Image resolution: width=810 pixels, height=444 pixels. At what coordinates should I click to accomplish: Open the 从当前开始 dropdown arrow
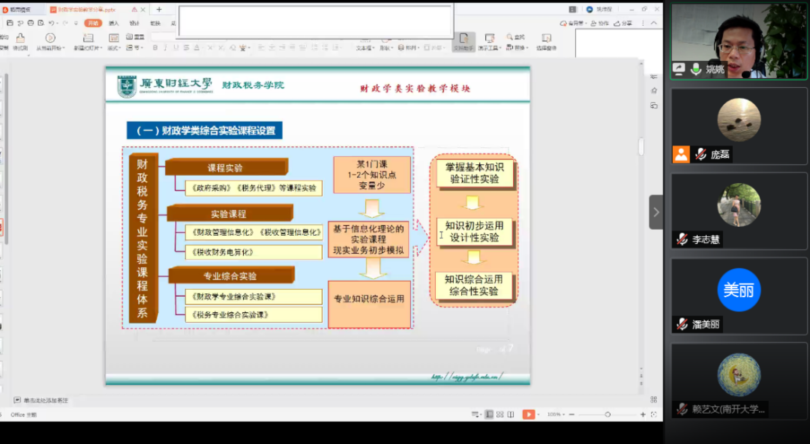point(64,48)
